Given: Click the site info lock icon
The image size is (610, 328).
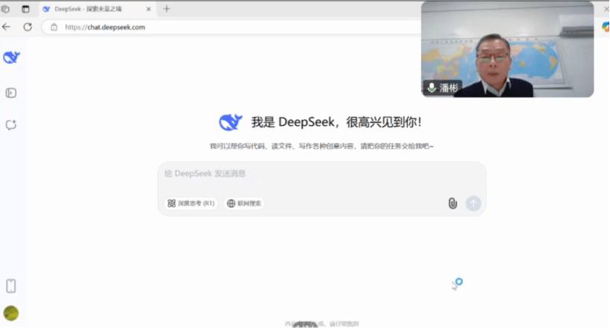Looking at the screenshot, I should (x=54, y=27).
